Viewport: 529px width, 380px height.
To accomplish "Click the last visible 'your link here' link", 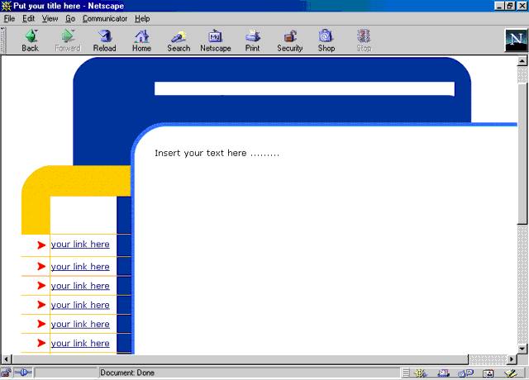I will [80, 344].
